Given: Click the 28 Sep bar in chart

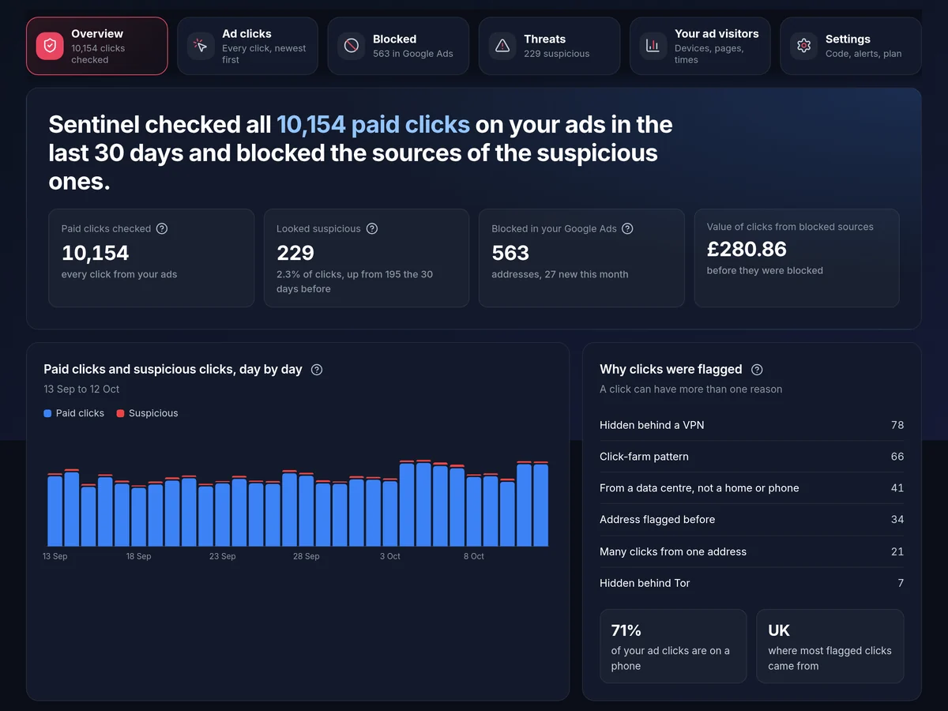Looking at the screenshot, I should pos(307,510).
